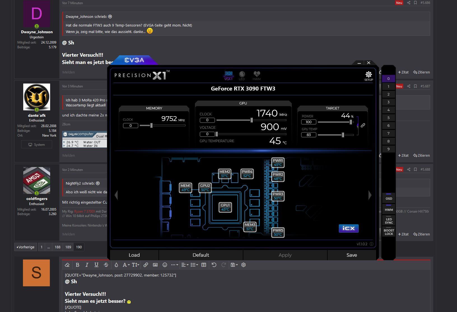Switch to the LED tab
Image resolution: width=457 pixels, height=312 pixels.
(242, 75)
